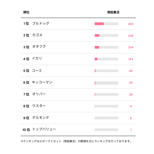154x154 pixels.
Task: Click the 想起集合 column header
Action: point(113,12)
